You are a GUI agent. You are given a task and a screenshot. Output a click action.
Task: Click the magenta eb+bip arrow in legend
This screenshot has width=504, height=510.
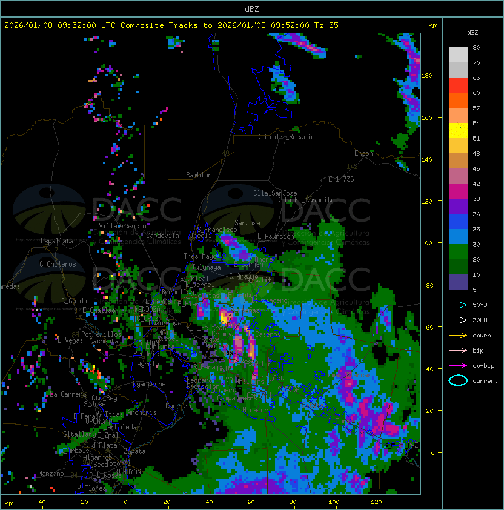[x=458, y=366]
